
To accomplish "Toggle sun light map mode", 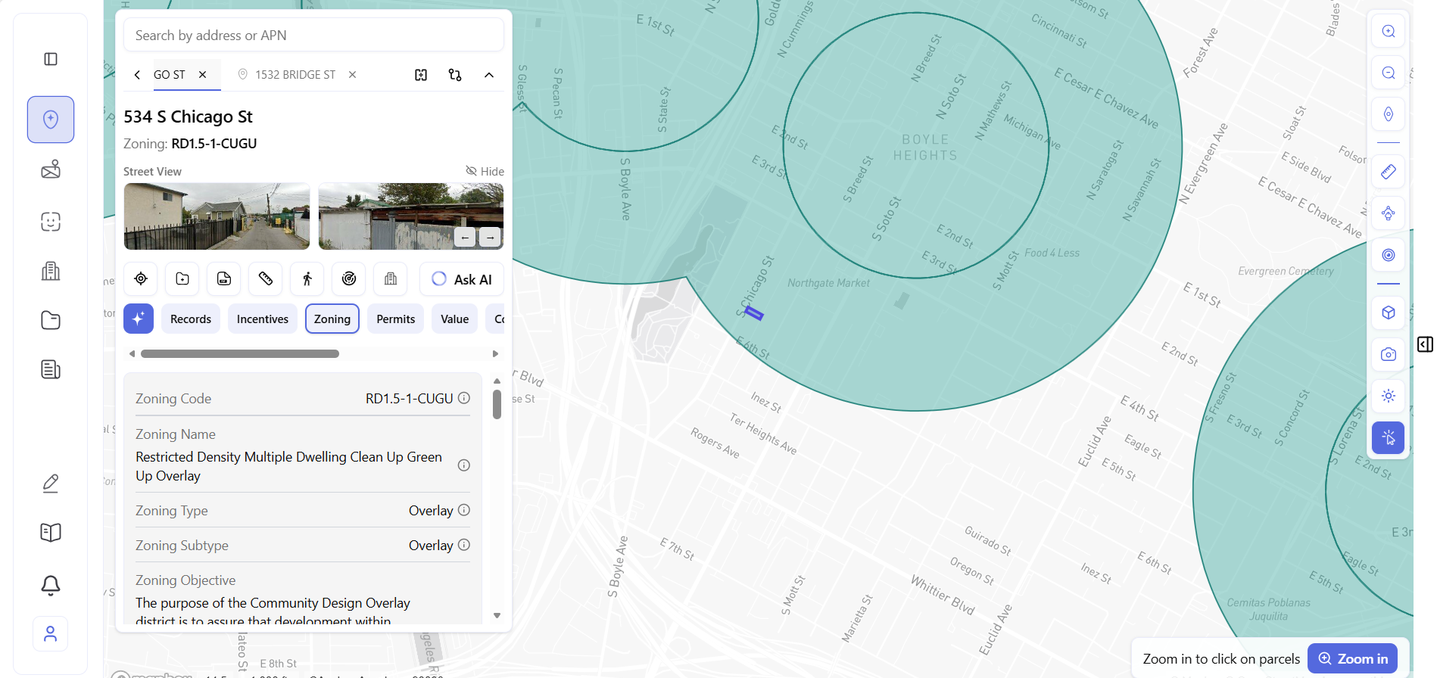I will [1389, 396].
